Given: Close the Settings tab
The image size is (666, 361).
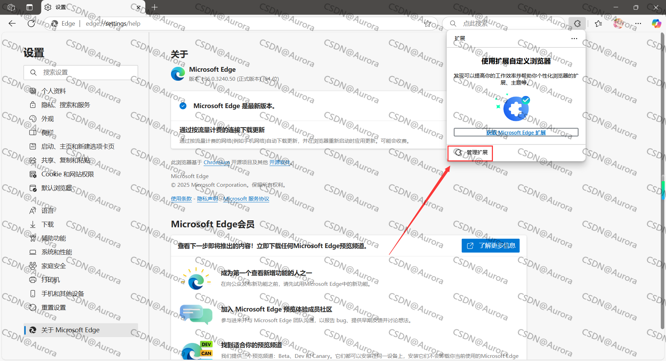Looking at the screenshot, I should tap(138, 7).
